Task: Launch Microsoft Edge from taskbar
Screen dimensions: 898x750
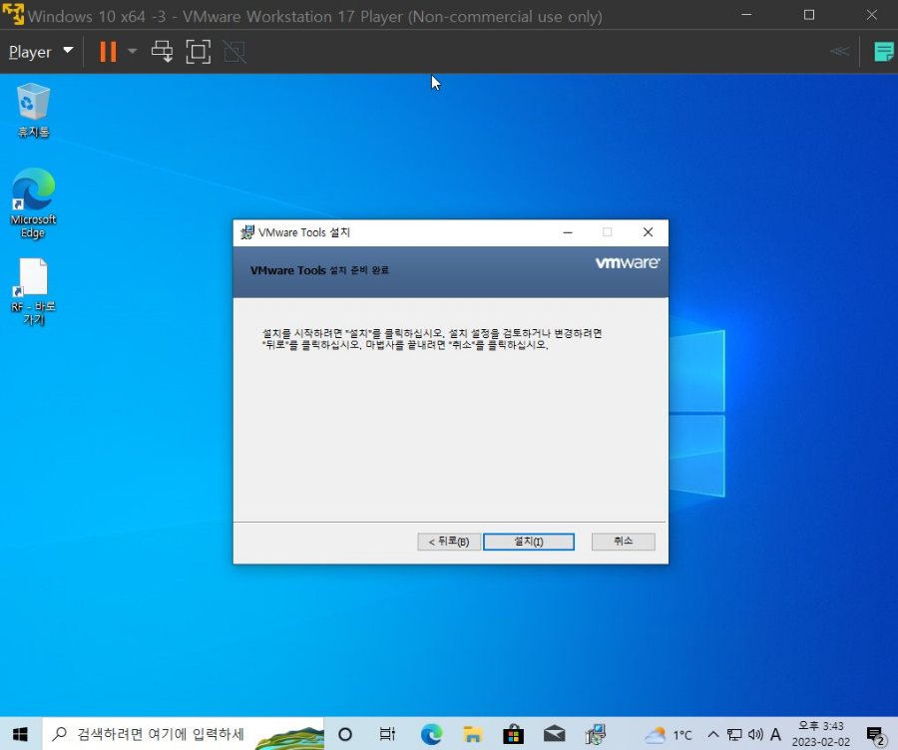Action: (431, 734)
